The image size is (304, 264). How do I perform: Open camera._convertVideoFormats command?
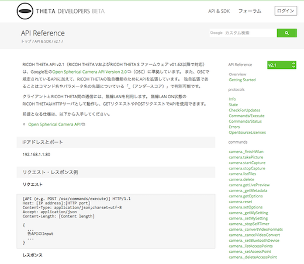tap(255, 230)
